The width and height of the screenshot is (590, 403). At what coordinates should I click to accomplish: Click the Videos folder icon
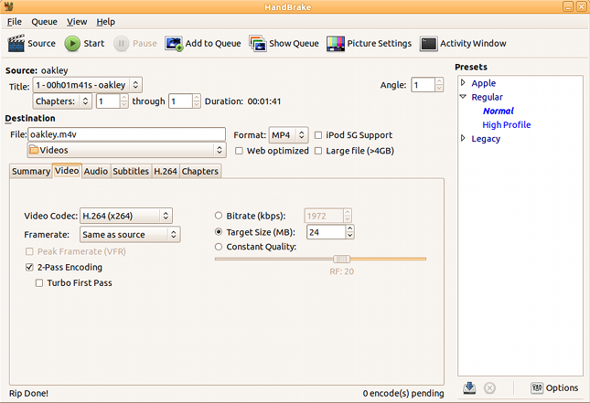34,150
